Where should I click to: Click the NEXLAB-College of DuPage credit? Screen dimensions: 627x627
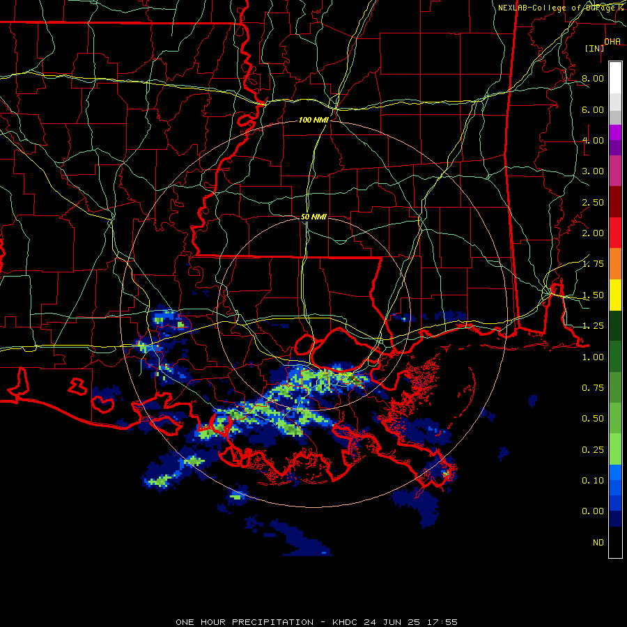pyautogui.click(x=557, y=8)
